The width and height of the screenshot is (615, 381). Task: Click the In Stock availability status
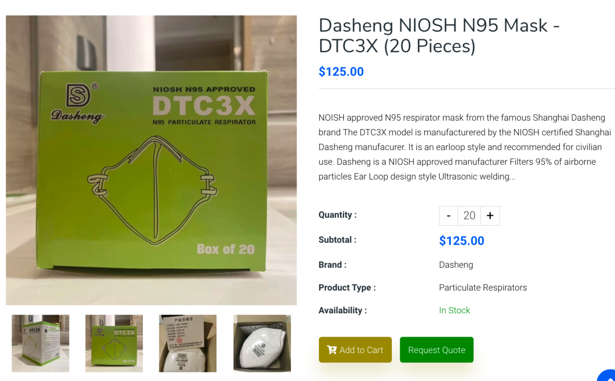pyautogui.click(x=454, y=310)
